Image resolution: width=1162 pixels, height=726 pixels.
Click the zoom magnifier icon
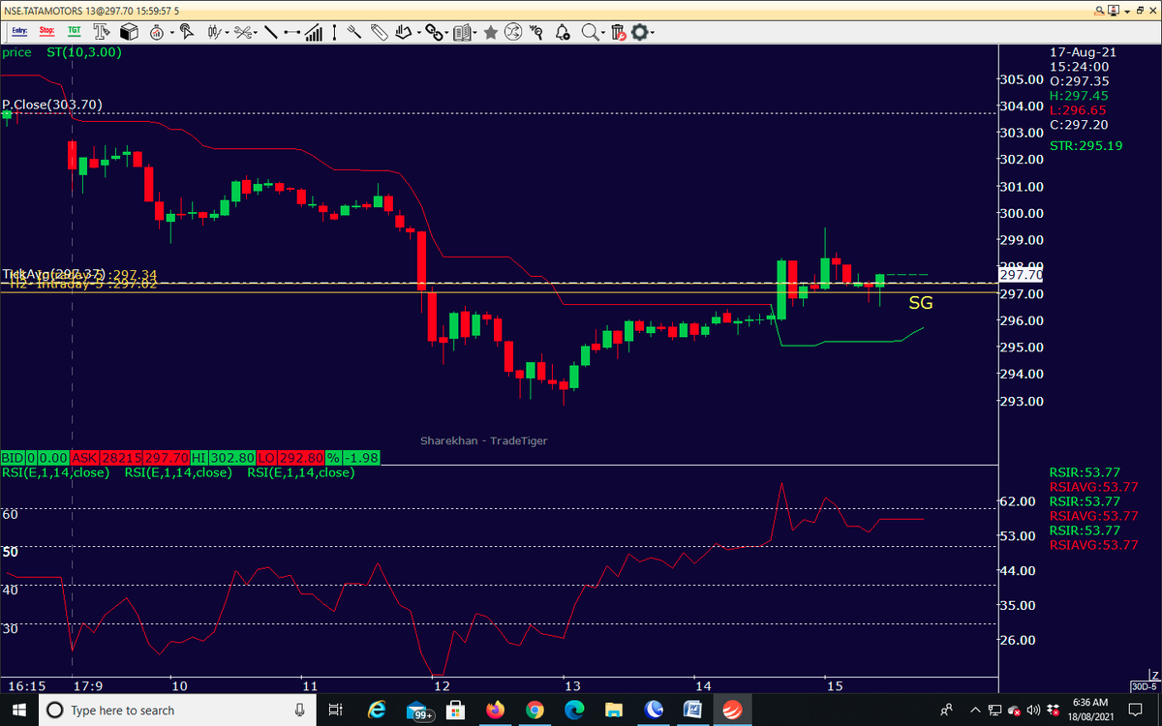click(590, 32)
